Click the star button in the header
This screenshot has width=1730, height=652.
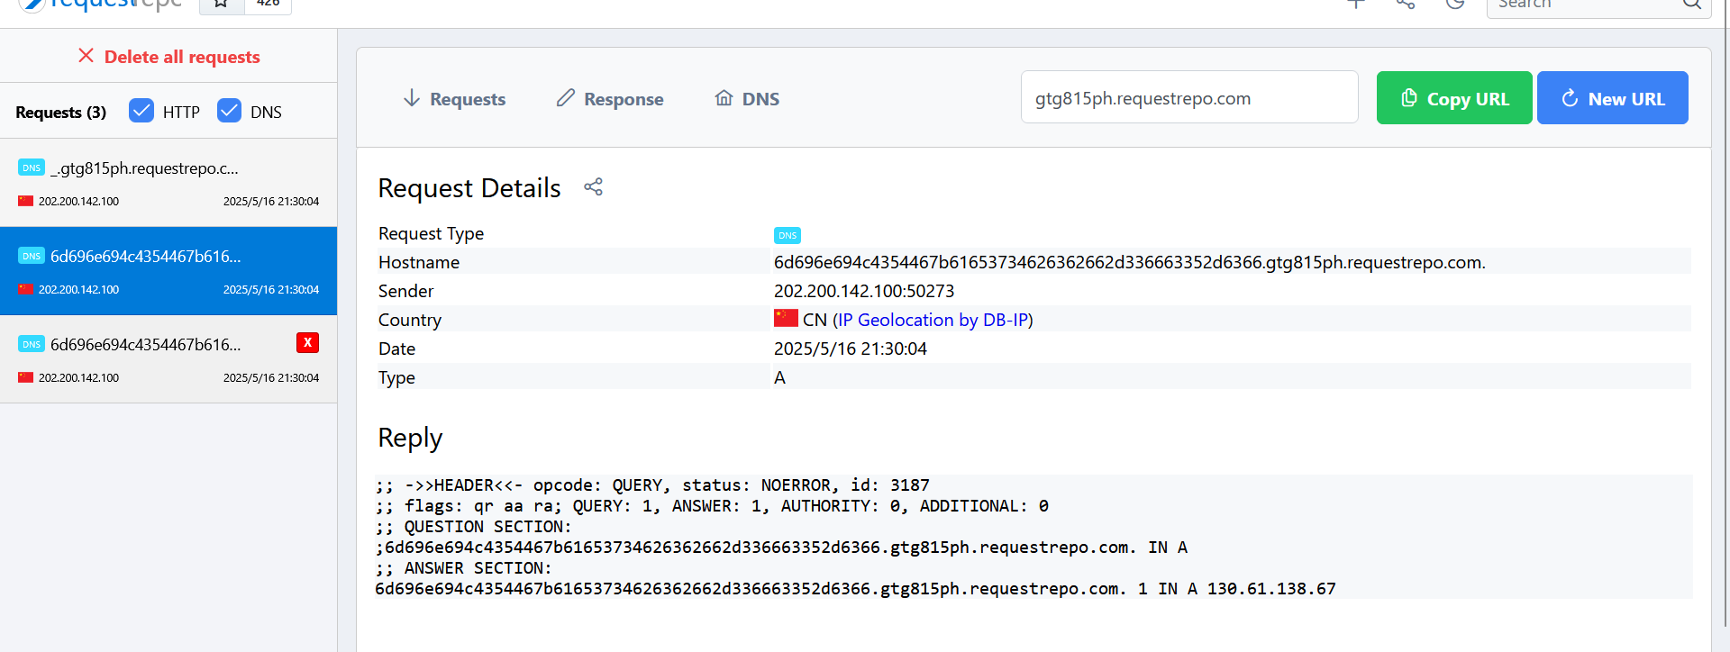point(221,5)
